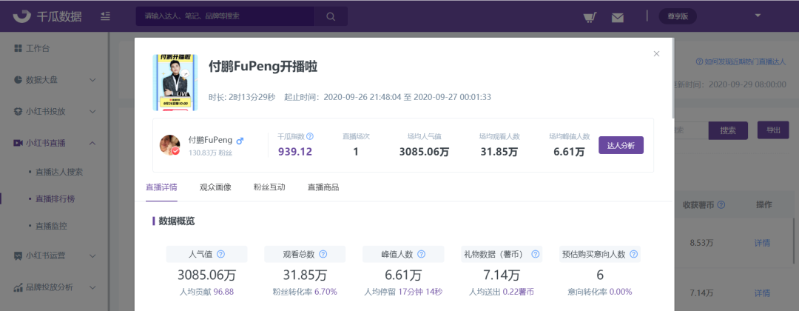
Task: Close the live detail dialog
Action: [x=656, y=53]
